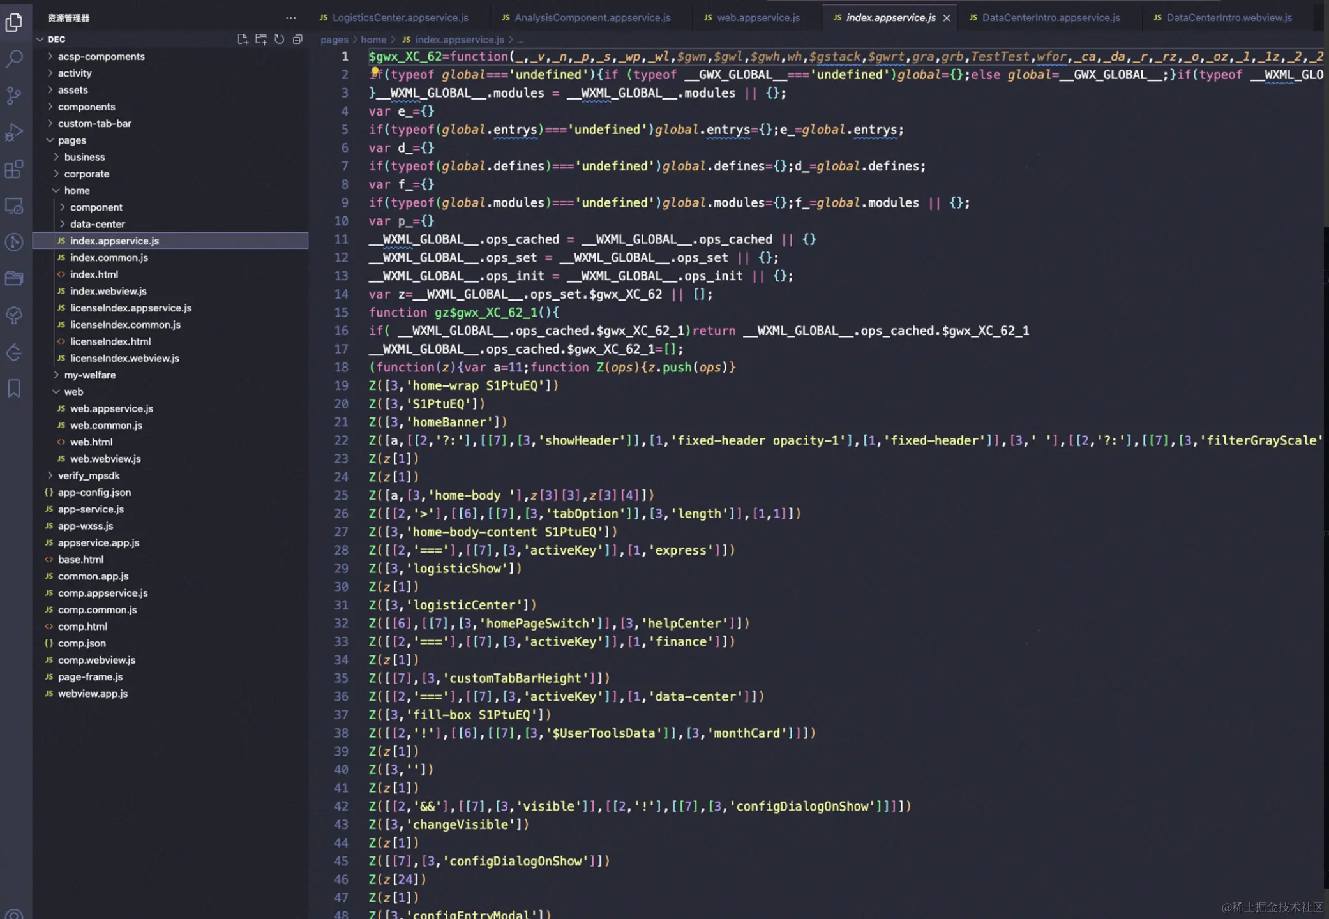Collapse the pages folder

(x=71, y=140)
